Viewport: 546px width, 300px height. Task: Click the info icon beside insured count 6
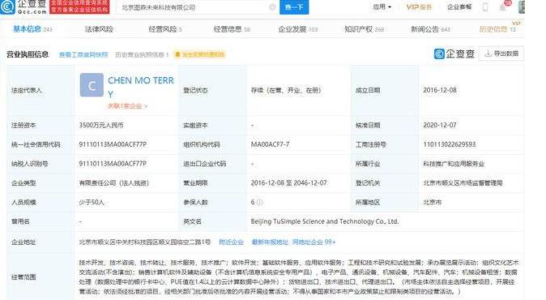(260, 202)
